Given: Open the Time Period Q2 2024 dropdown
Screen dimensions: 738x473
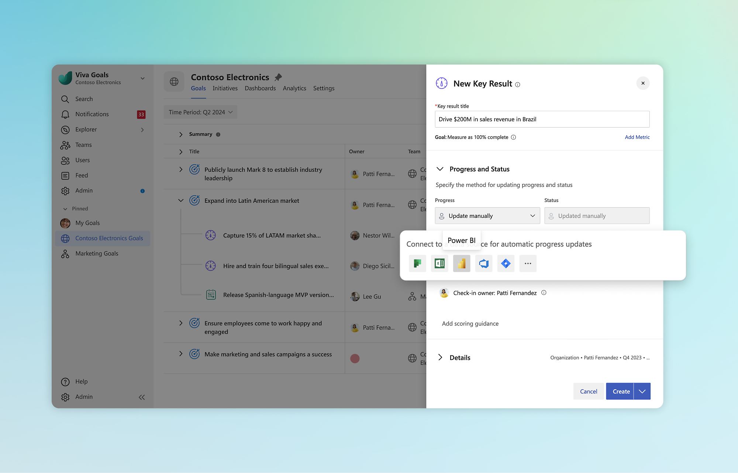Looking at the screenshot, I should pyautogui.click(x=200, y=112).
